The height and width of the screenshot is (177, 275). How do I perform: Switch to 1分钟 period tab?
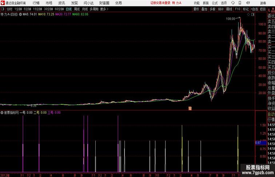coord(18,9)
